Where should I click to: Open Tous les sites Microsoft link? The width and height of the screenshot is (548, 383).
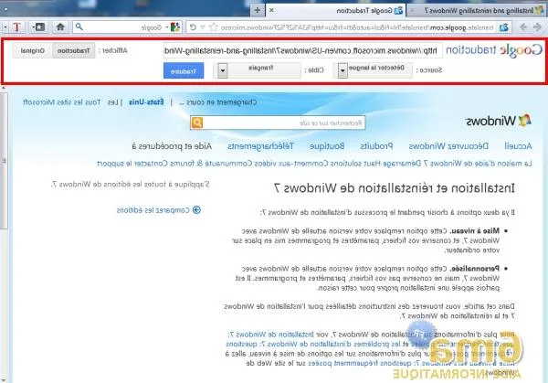tap(62, 102)
